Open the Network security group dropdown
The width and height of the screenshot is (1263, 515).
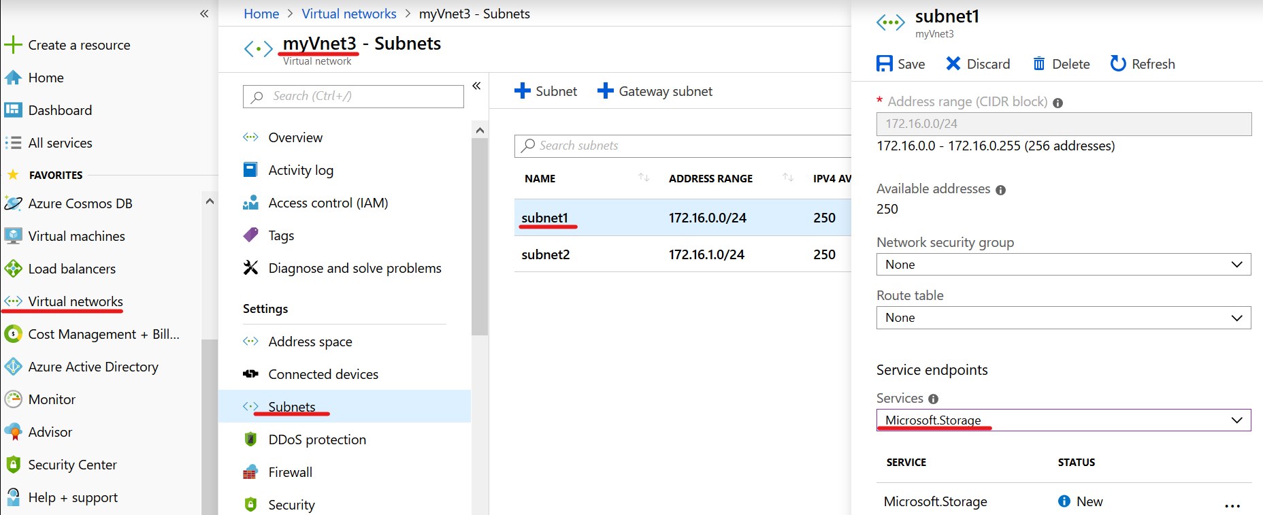[1064, 265]
